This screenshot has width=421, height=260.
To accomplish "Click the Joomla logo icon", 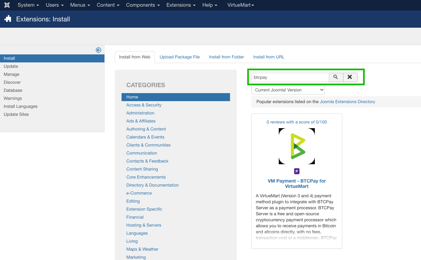I will [x=7, y=5].
